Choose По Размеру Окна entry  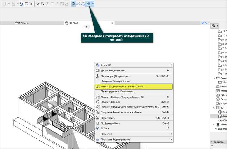(134, 123)
